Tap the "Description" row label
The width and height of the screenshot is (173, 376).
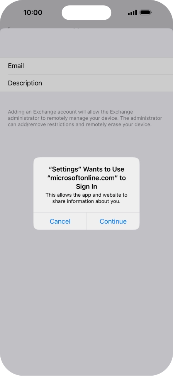[25, 83]
